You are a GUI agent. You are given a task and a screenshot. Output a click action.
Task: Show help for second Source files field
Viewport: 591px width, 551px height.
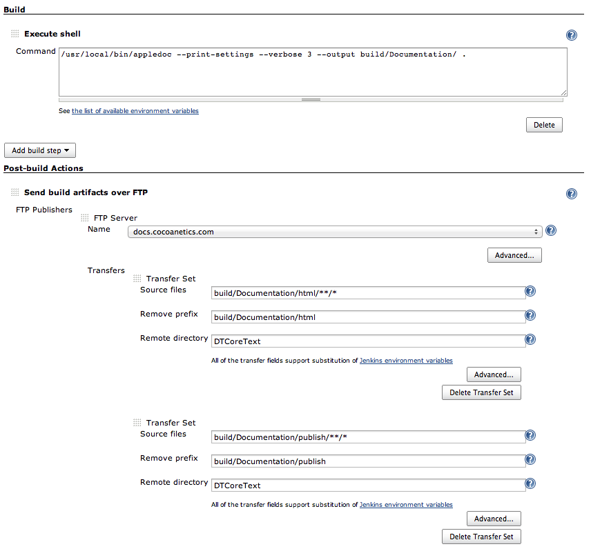tap(530, 435)
